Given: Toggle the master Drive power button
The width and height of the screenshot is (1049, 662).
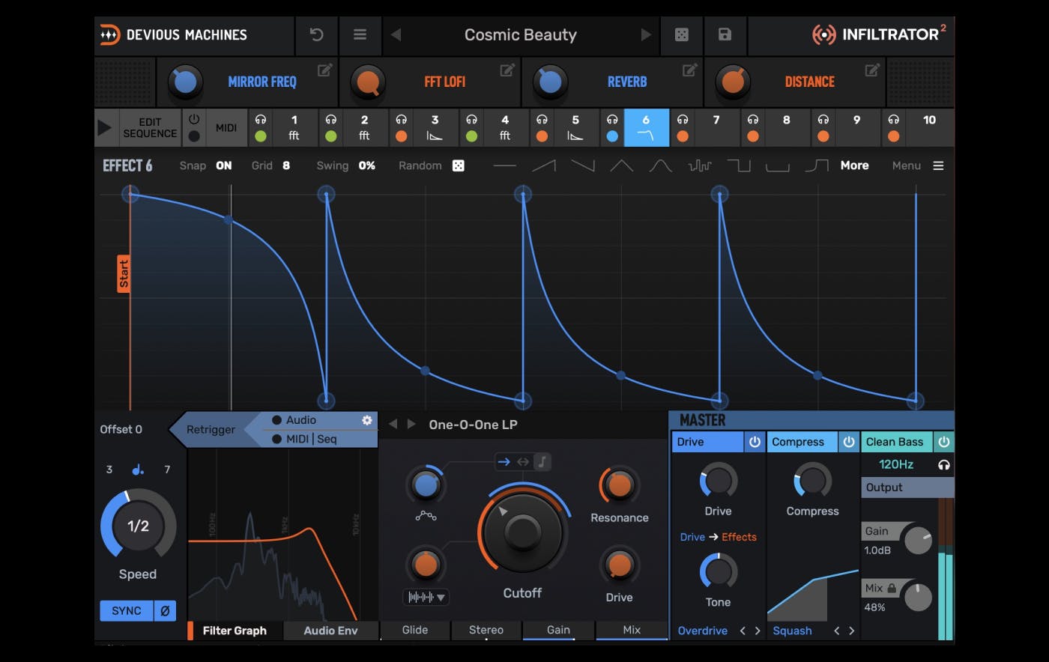Looking at the screenshot, I should [x=755, y=442].
